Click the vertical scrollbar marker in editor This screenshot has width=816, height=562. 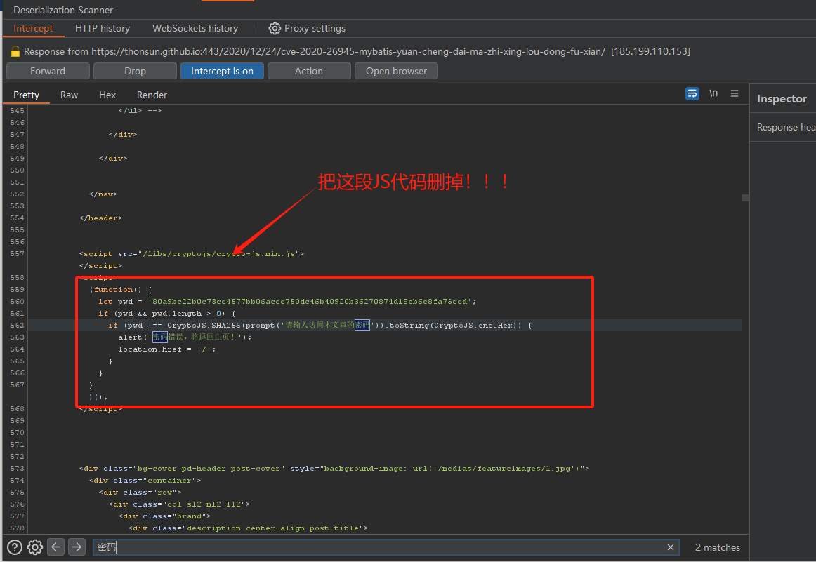coord(745,198)
